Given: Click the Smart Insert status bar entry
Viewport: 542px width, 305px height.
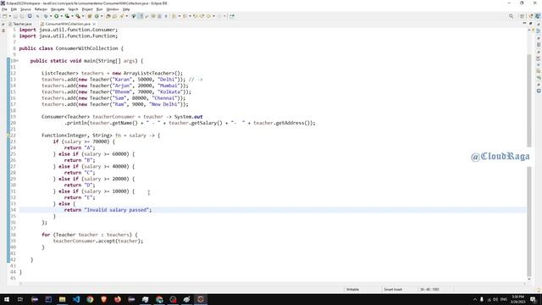Looking at the screenshot, I should (x=393, y=289).
